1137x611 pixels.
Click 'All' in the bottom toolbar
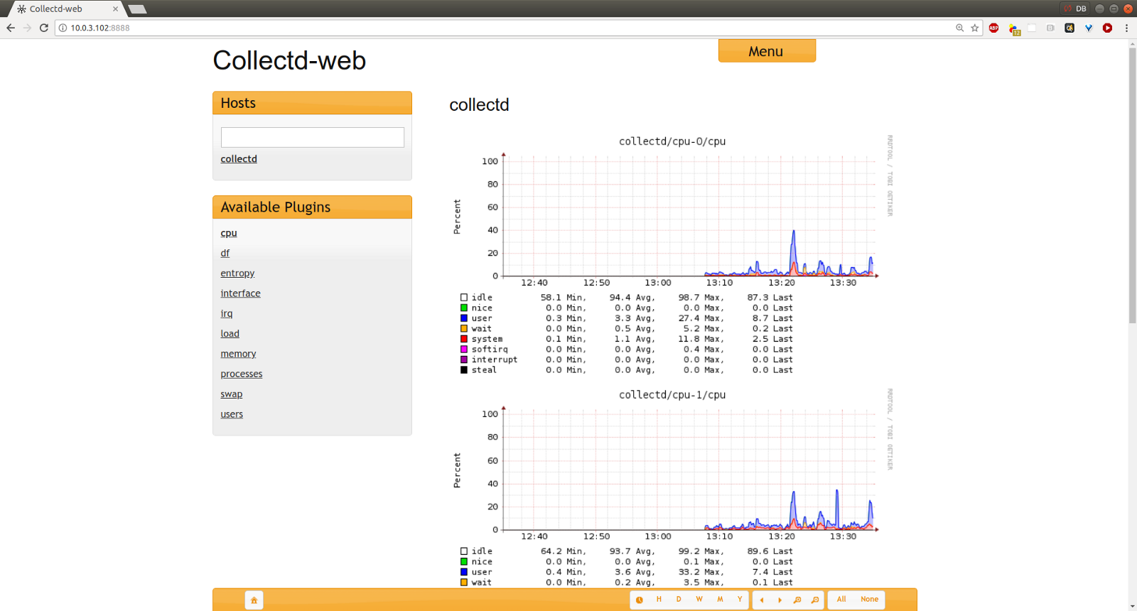[x=841, y=600]
